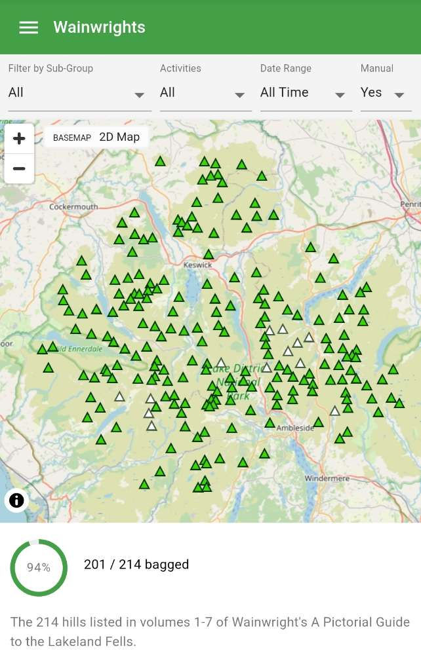This screenshot has height=655, width=421.
Task: Expand the Date Range All Time dropdown
Action: tap(306, 93)
